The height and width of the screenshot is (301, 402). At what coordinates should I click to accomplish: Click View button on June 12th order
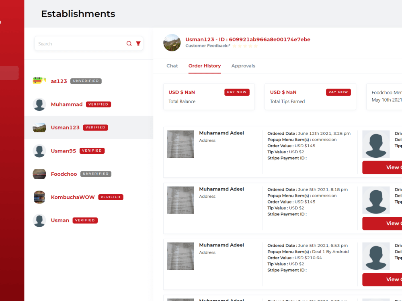(382, 167)
